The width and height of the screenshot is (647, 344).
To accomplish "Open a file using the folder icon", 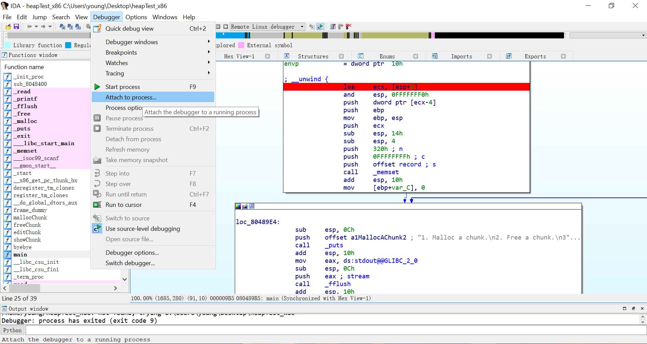I will [8, 27].
